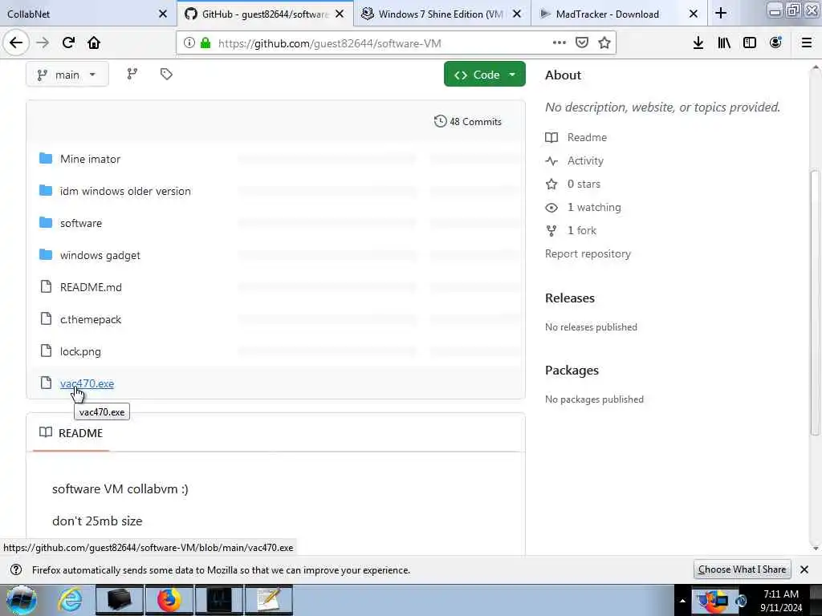
Task: Open the Firefox home page
Action: 94,43
